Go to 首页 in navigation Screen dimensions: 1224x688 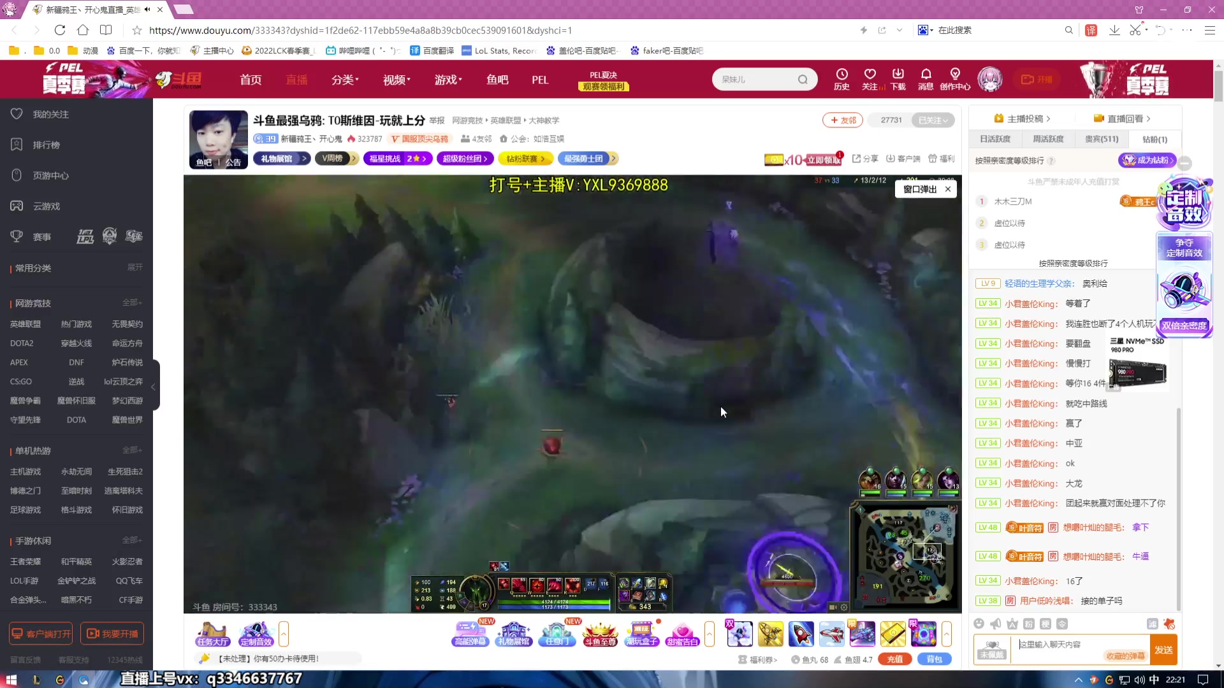(251, 80)
